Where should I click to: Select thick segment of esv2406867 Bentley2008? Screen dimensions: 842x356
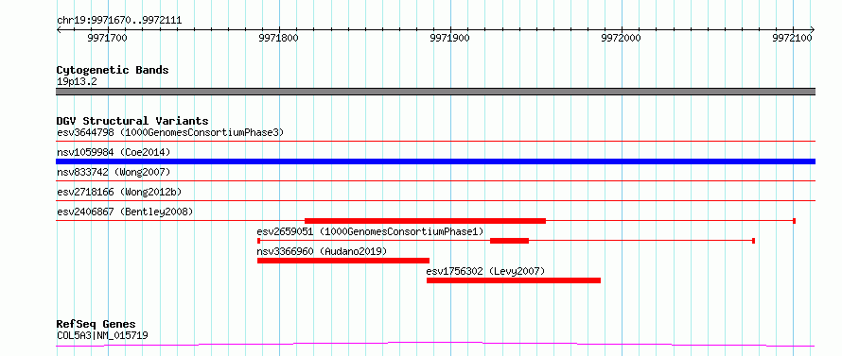[x=425, y=221]
